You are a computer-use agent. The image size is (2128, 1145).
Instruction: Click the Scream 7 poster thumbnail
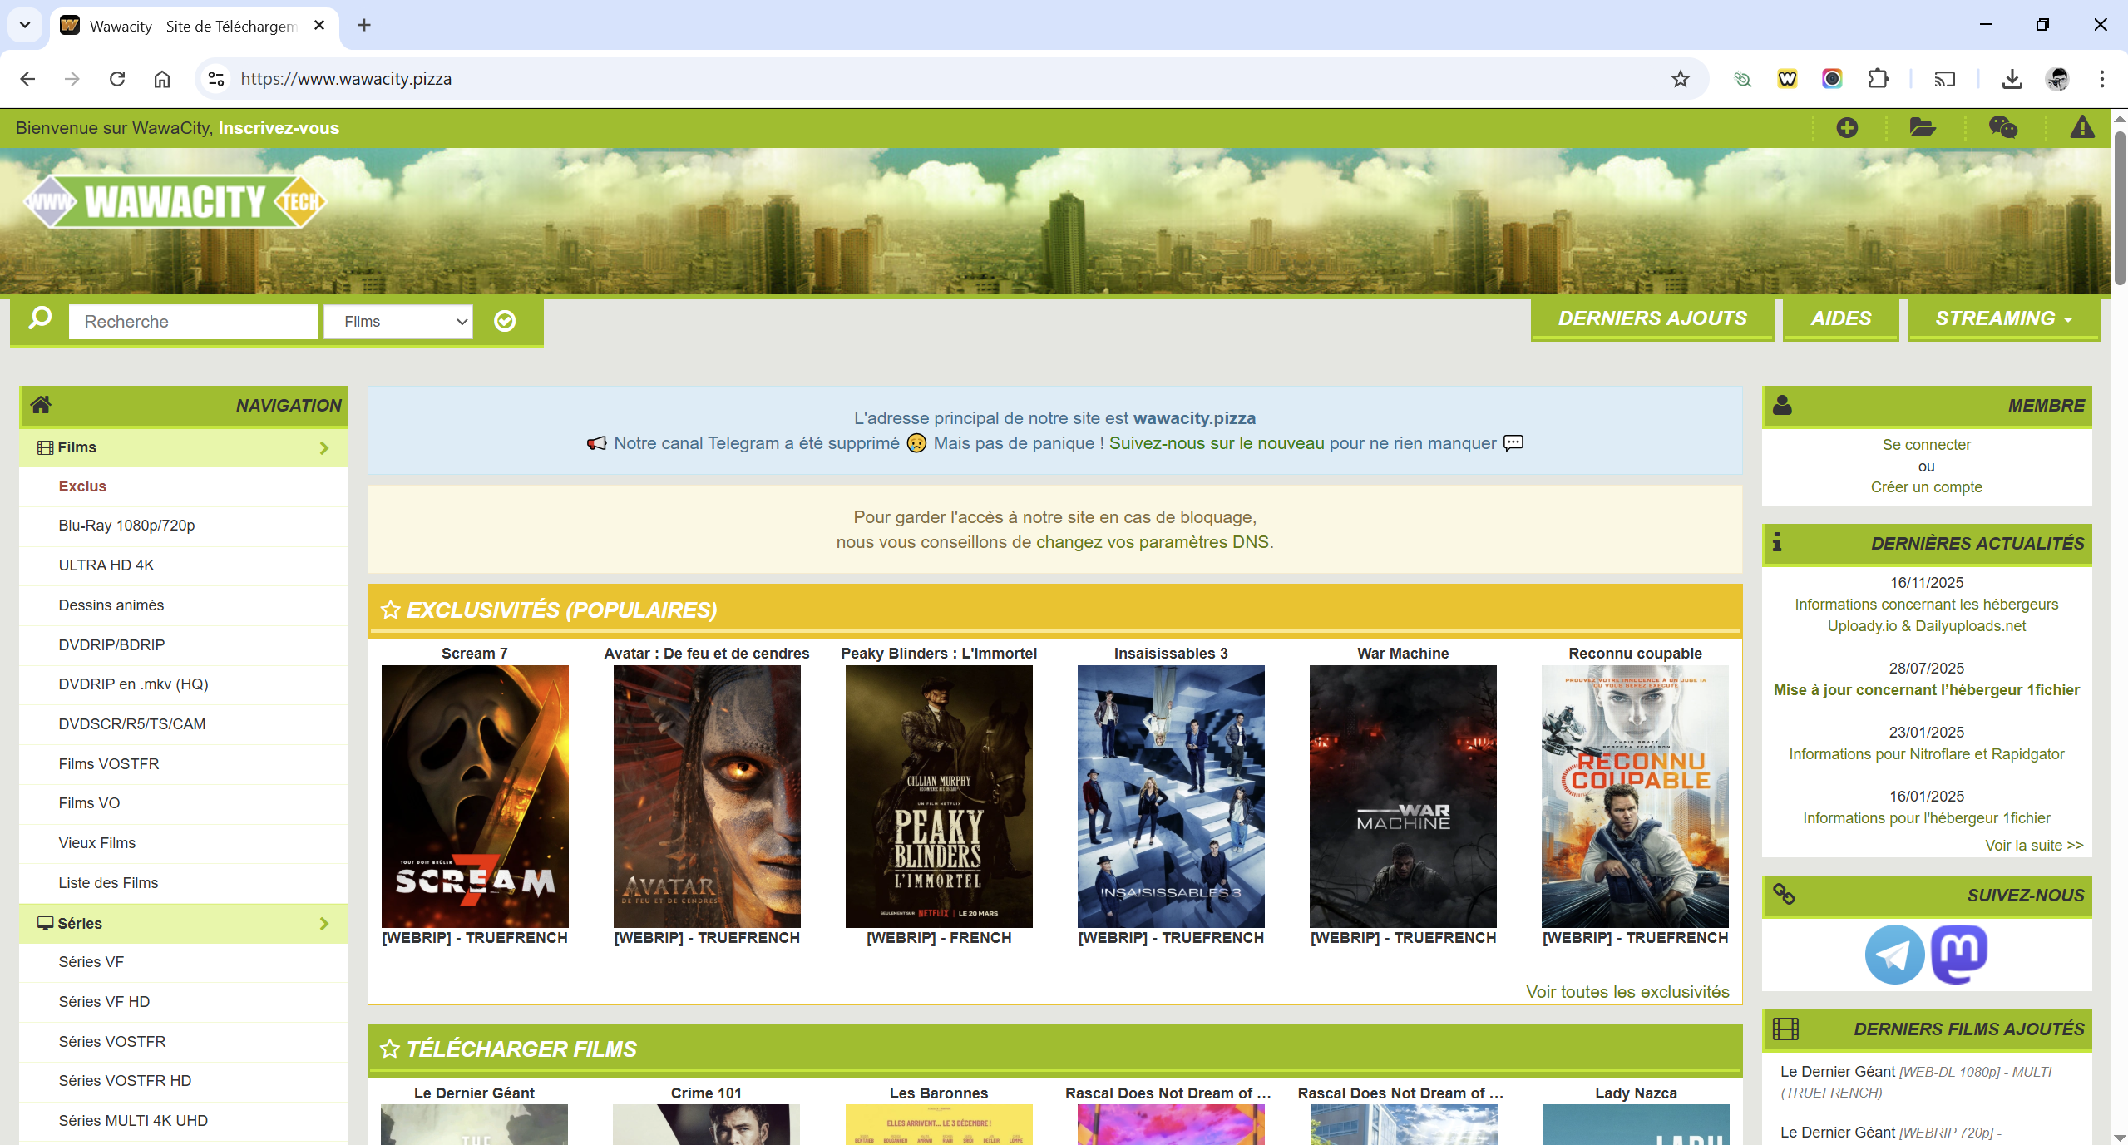coord(475,796)
